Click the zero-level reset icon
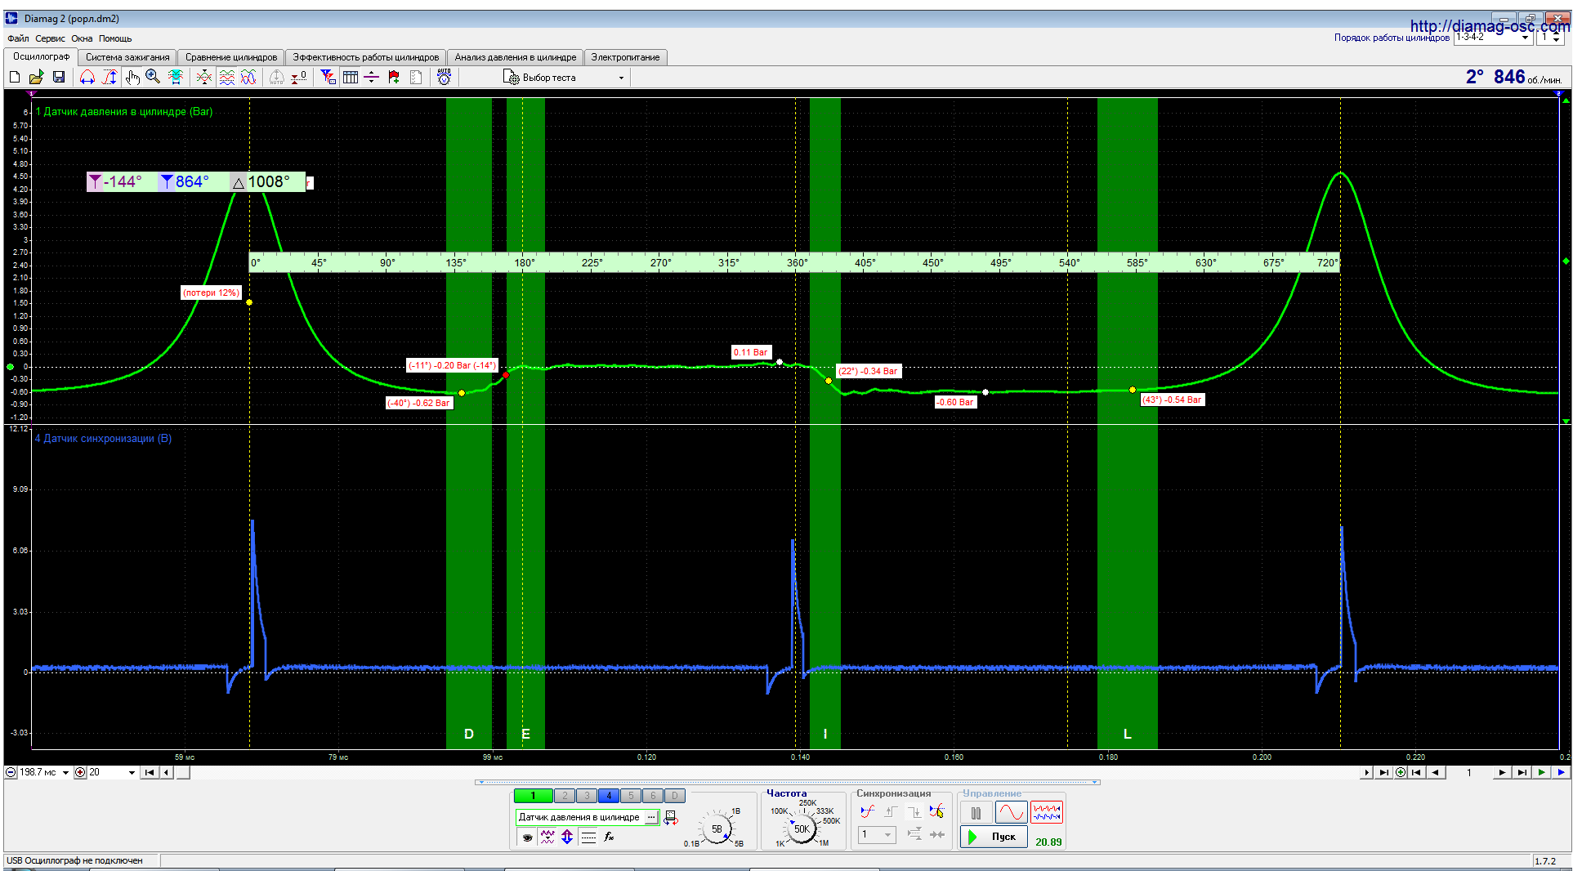Screen dimensions: 1582x871 coord(299,77)
